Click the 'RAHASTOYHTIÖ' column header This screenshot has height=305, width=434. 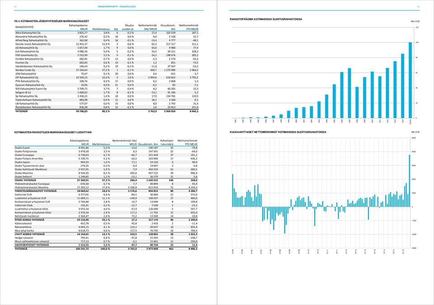[24, 27]
